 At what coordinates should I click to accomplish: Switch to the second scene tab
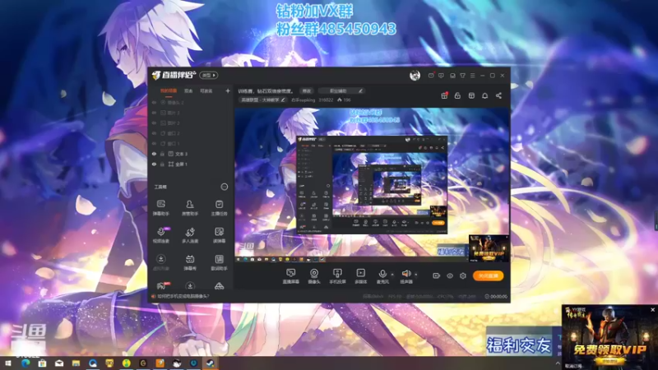[x=188, y=90]
